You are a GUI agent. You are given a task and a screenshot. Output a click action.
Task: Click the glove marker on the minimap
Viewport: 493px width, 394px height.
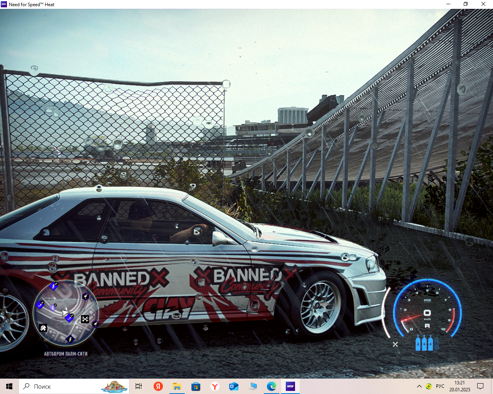[x=43, y=328]
